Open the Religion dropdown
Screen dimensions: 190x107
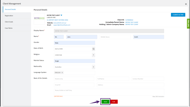click(x=93, y=55)
